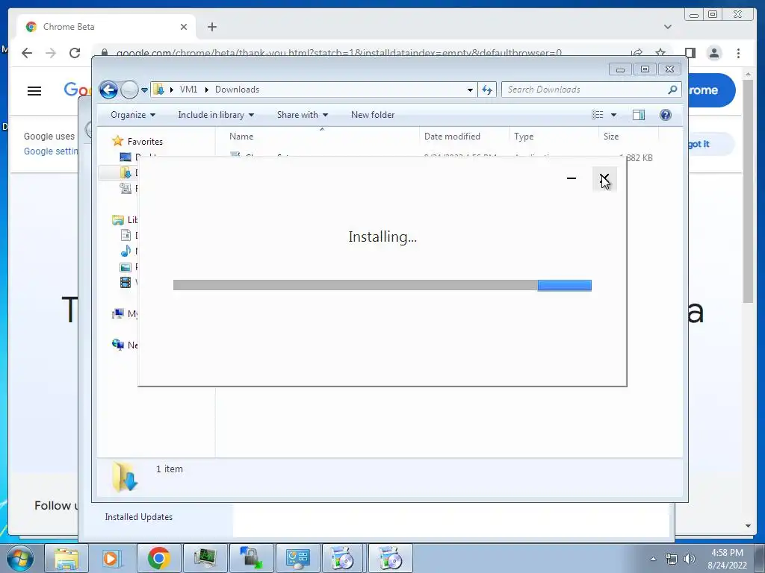The width and height of the screenshot is (765, 573).
Task: Select the Chrome Beta tab
Action: pos(106,27)
